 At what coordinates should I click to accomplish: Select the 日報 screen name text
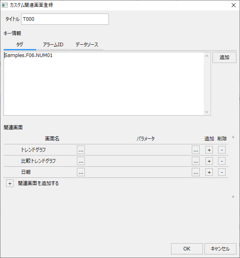[26, 172]
